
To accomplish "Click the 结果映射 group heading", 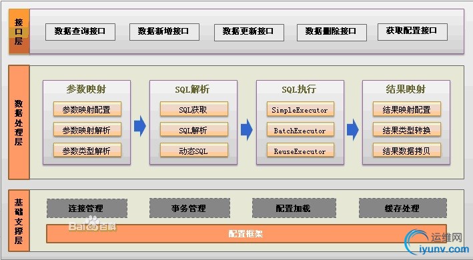I will pos(406,89).
